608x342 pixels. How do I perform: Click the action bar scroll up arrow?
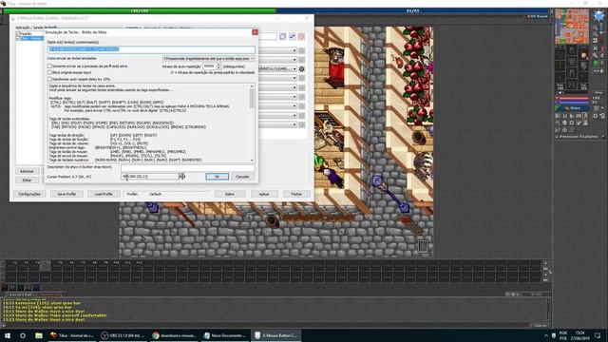(x=545, y=263)
